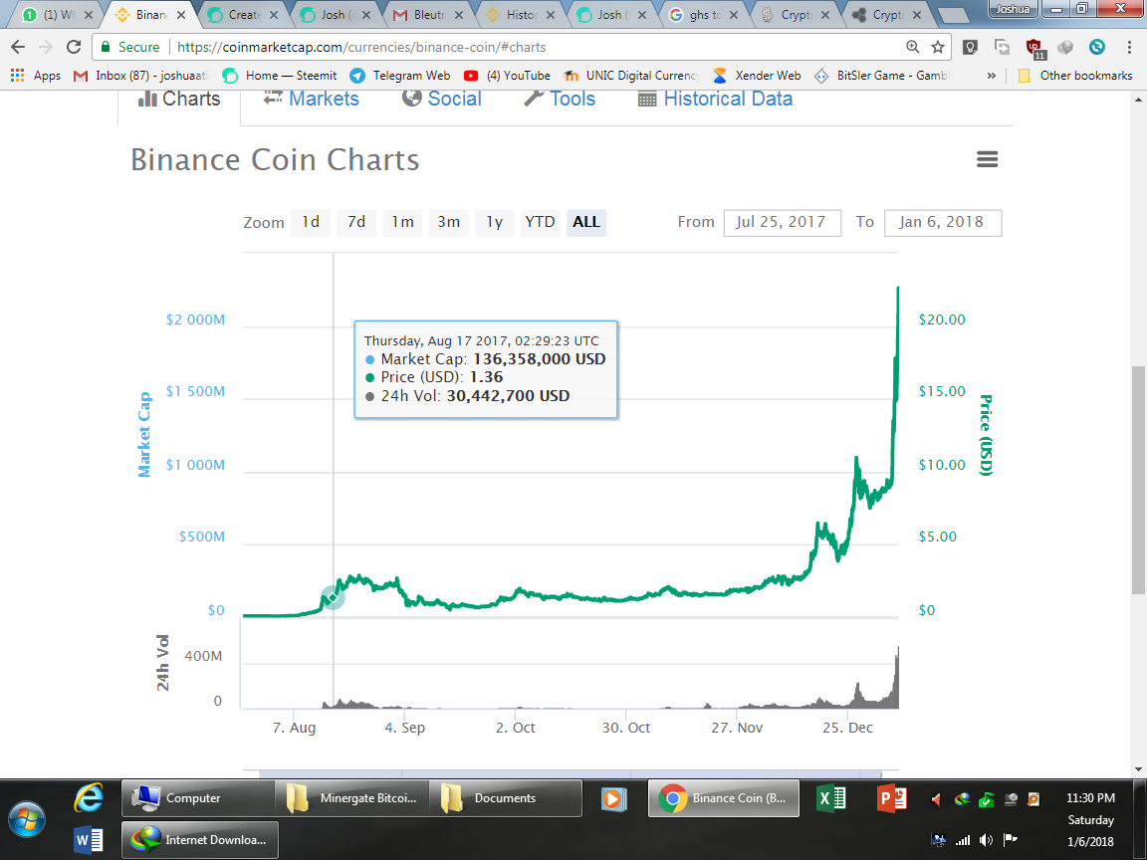Click the network signal bars tray icon
1147x860 pixels.
tap(962, 839)
